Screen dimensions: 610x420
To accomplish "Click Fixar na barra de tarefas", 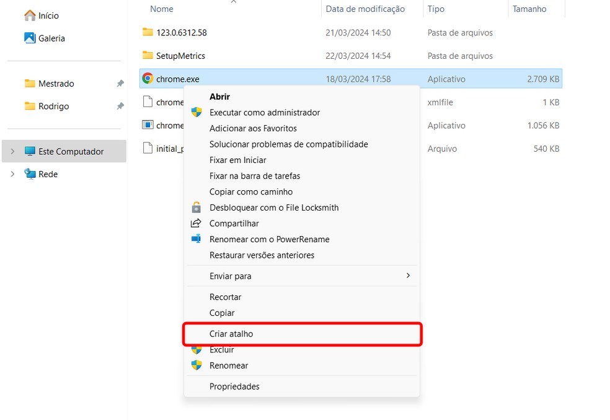I will [255, 176].
